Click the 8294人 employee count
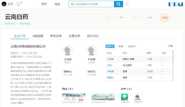This screenshot has height=107, width=185. pyautogui.click(x=68, y=72)
